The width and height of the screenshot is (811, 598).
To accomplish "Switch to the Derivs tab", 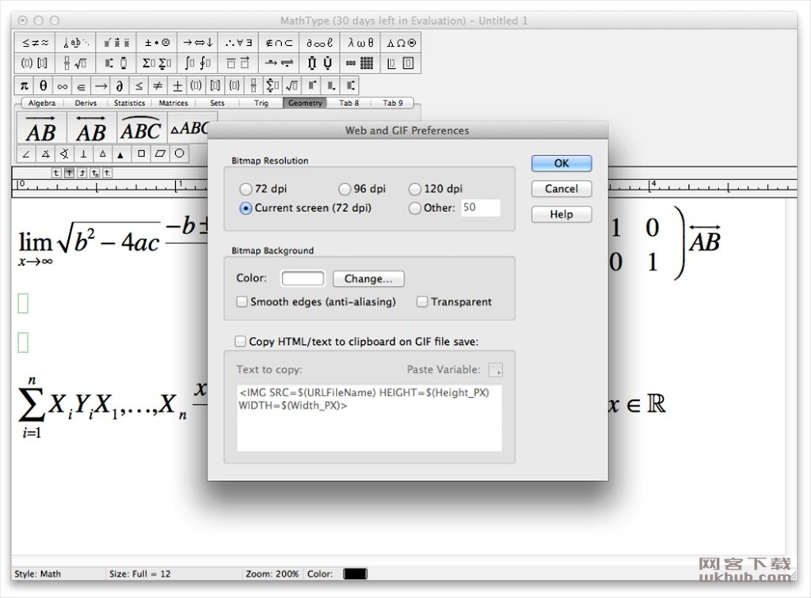I will [x=86, y=103].
